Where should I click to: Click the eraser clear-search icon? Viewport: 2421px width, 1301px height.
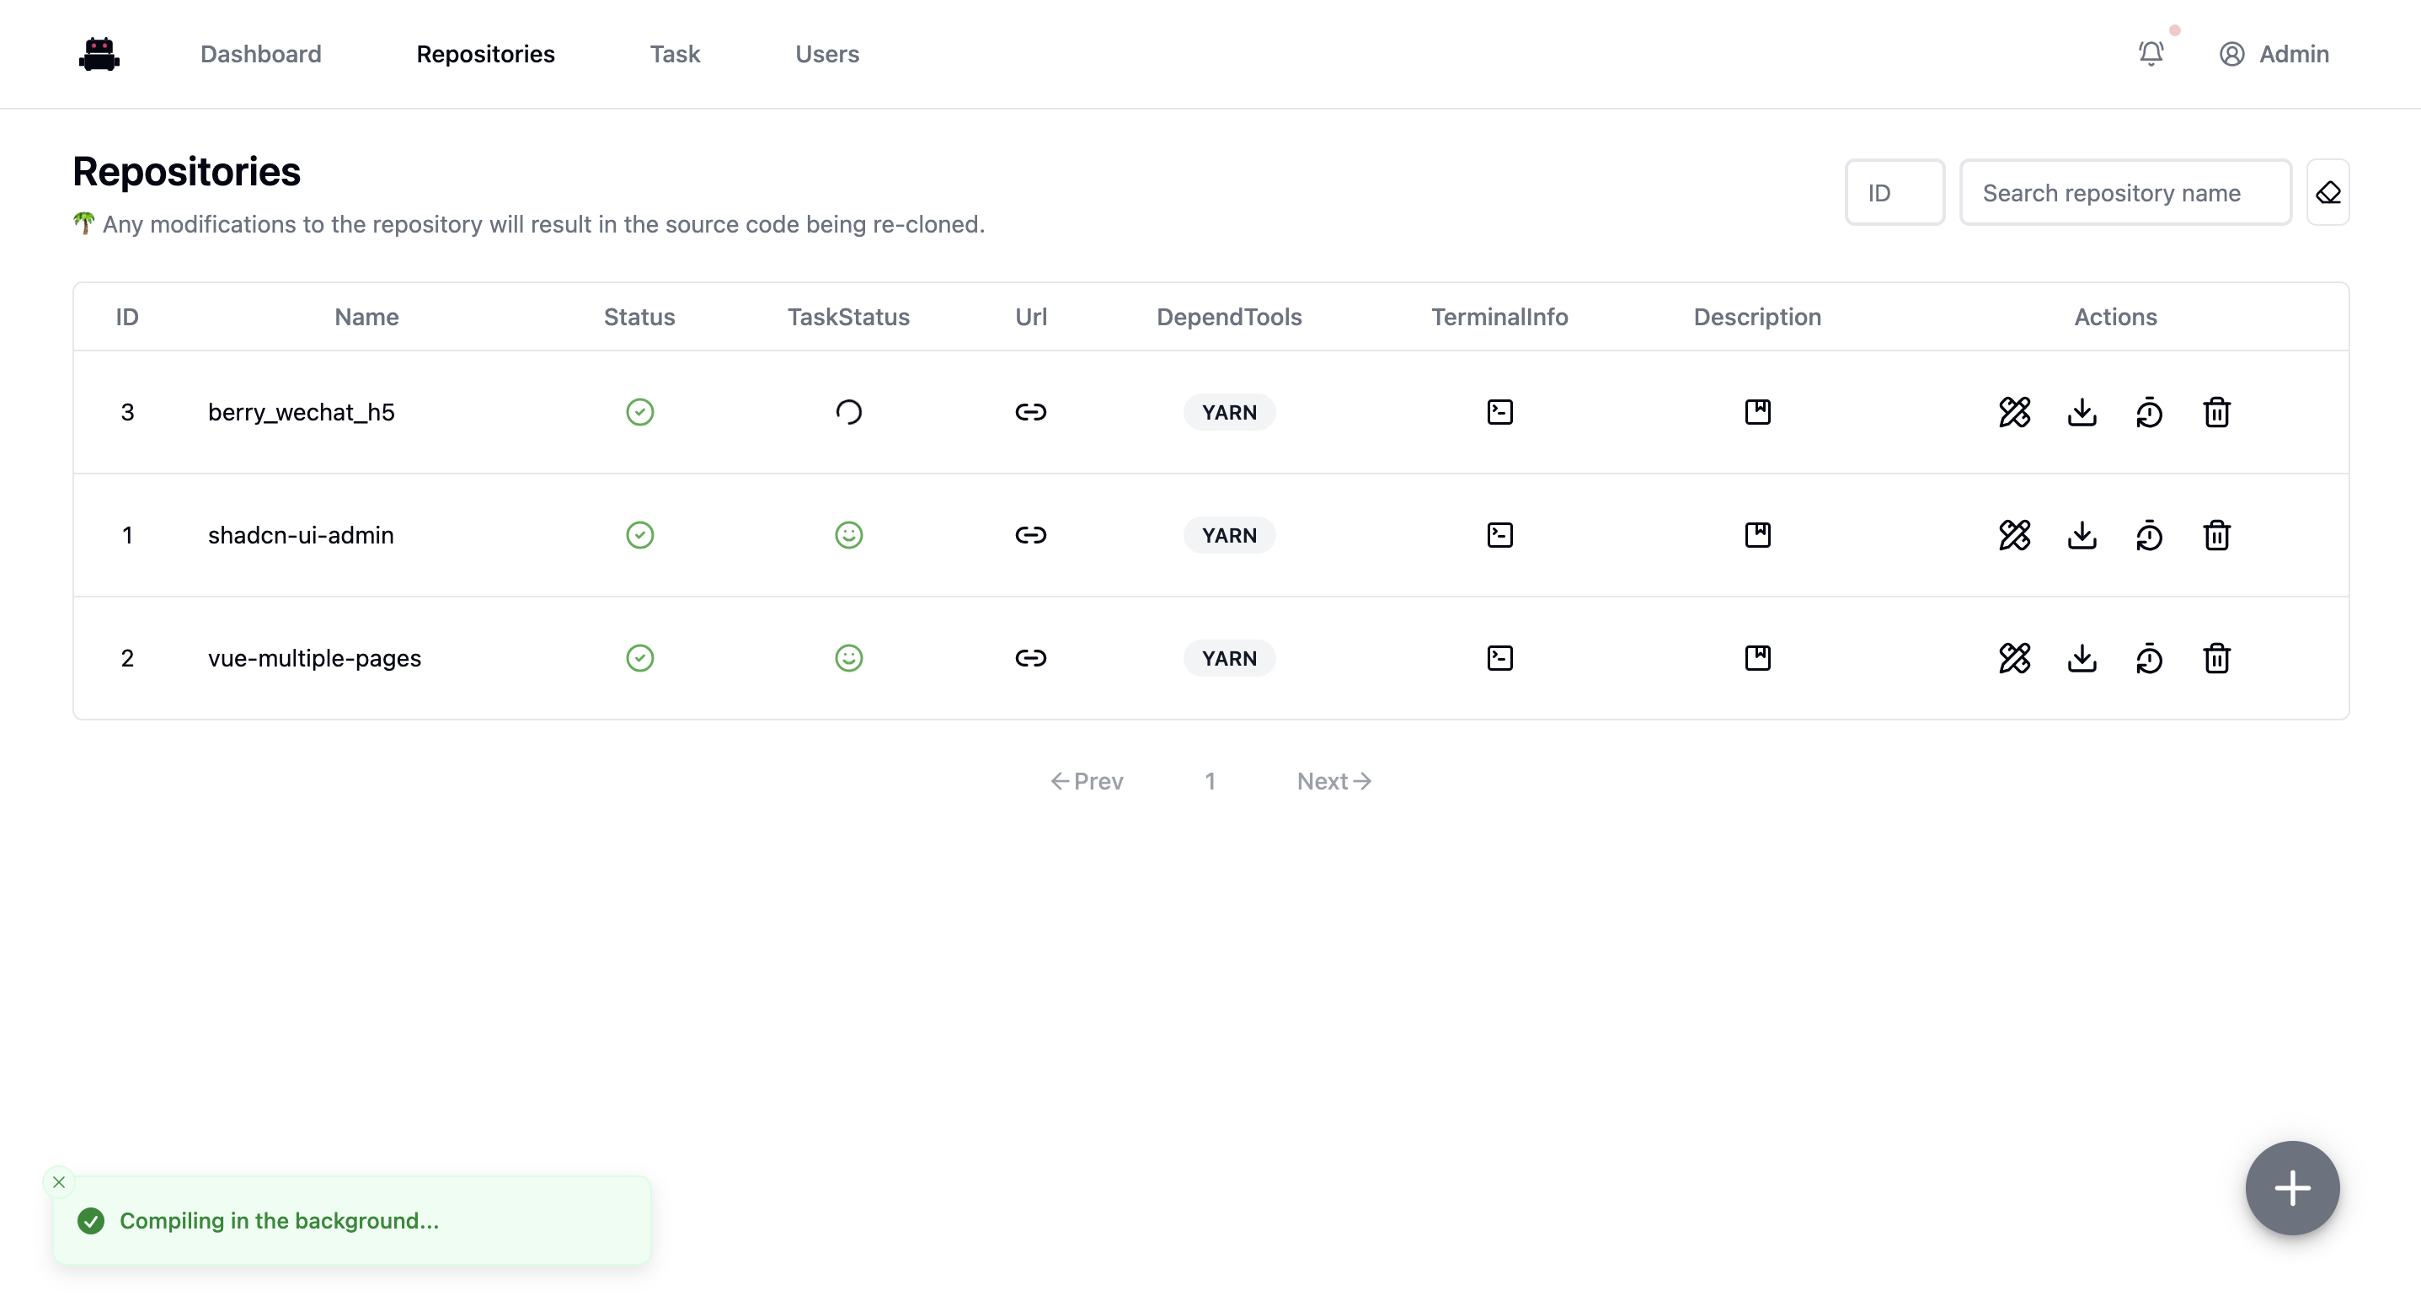[x=2327, y=193]
